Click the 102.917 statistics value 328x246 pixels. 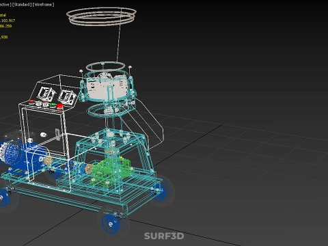pyautogui.click(x=8, y=20)
